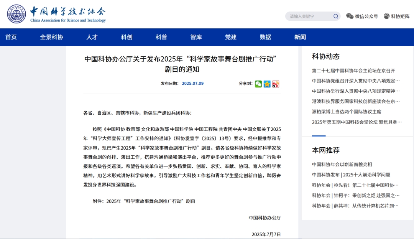Open the 数据 navigation section
This screenshot has width=414, height=239.
(x=265, y=36)
